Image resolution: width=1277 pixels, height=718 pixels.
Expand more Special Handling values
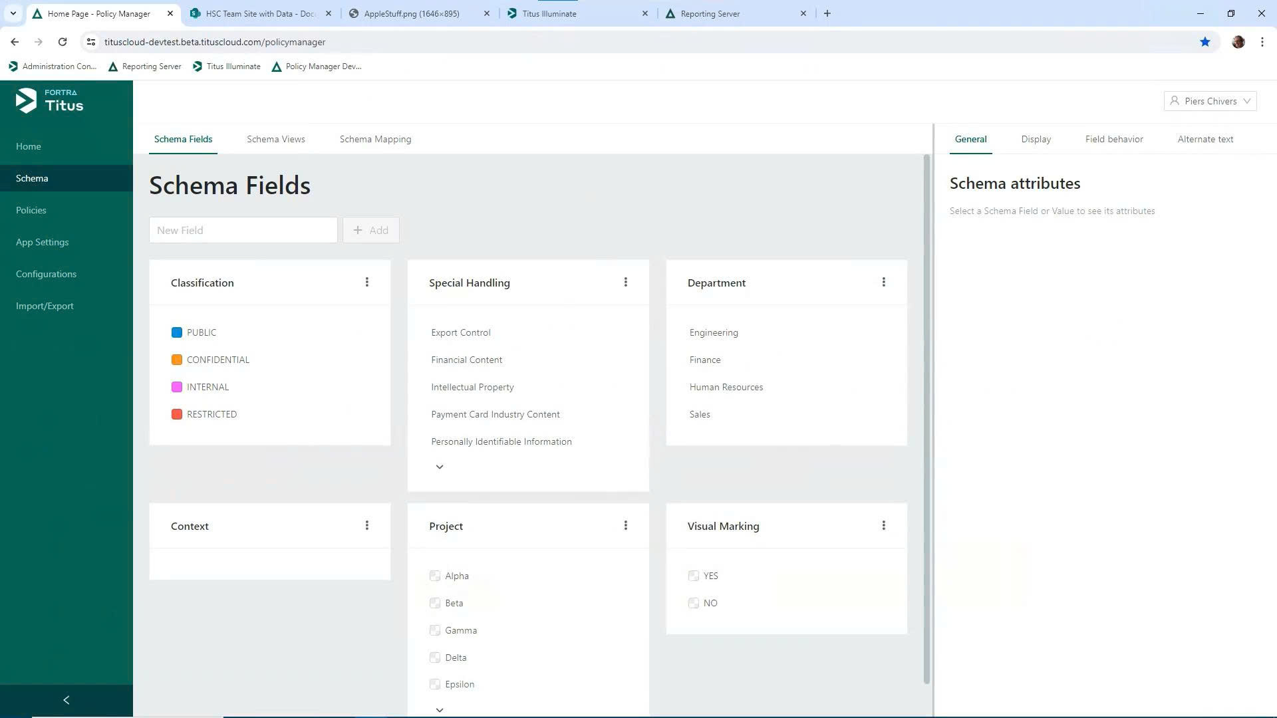click(x=440, y=467)
